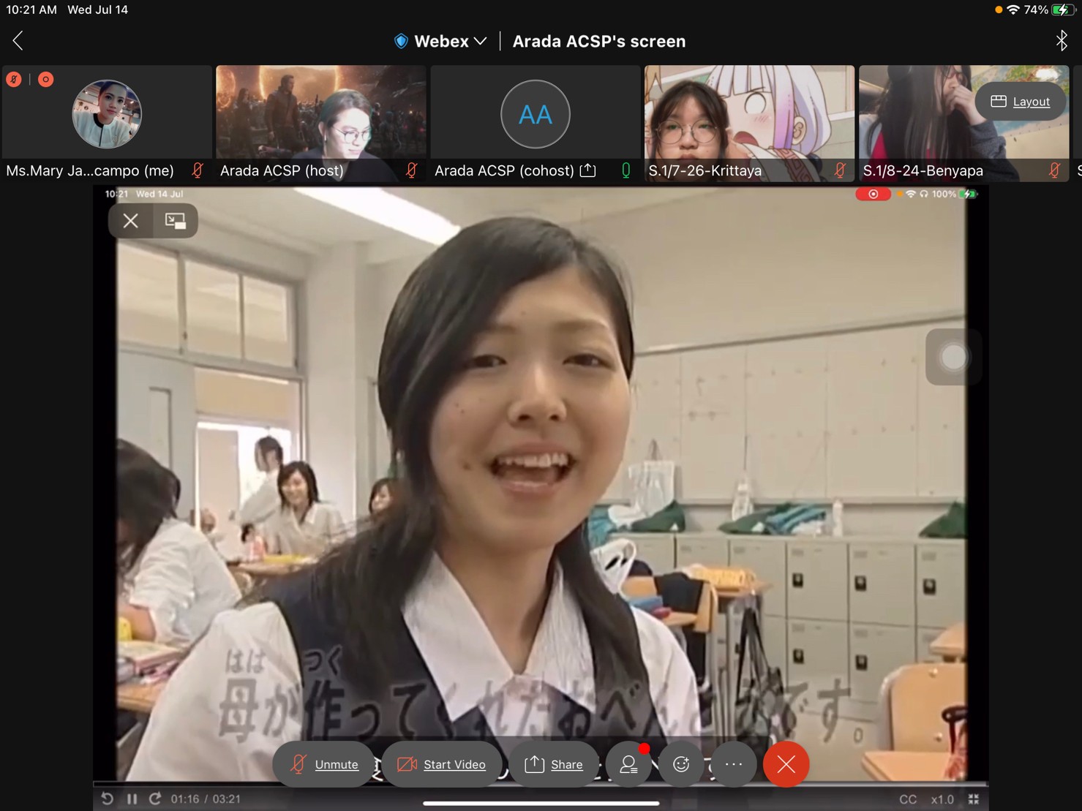
Task: Tap the blue Webex shield security icon
Action: tap(401, 41)
